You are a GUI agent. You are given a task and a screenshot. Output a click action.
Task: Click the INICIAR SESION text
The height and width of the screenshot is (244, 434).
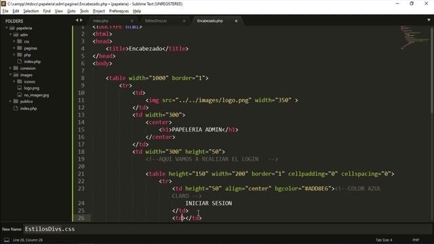[x=209, y=203]
